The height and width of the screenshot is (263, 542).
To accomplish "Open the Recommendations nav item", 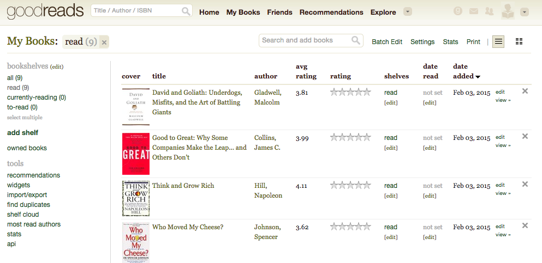I will [331, 12].
